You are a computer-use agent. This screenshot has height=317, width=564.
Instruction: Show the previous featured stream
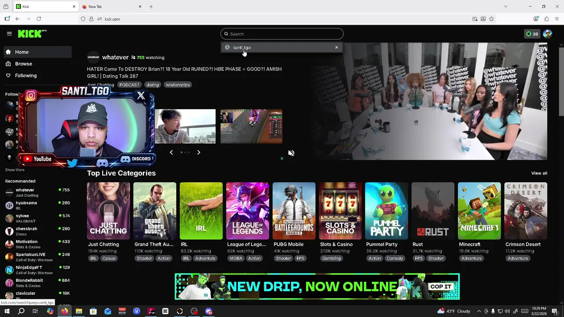(x=171, y=152)
